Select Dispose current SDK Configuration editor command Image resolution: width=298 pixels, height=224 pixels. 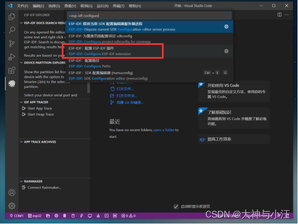[149, 27]
